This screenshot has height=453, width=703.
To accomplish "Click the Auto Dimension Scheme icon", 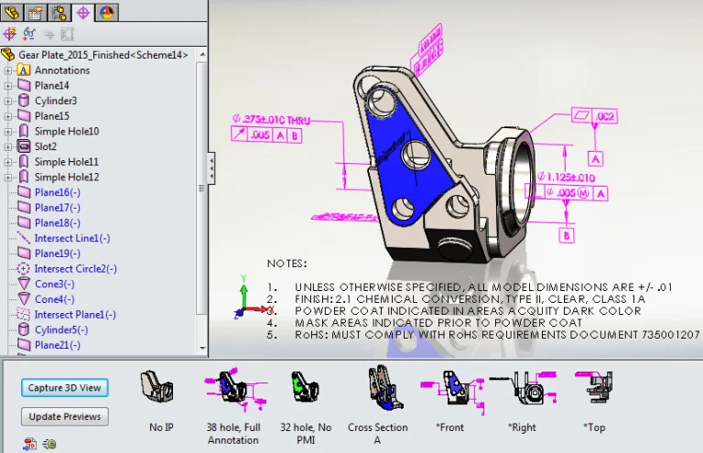I will coord(10,34).
